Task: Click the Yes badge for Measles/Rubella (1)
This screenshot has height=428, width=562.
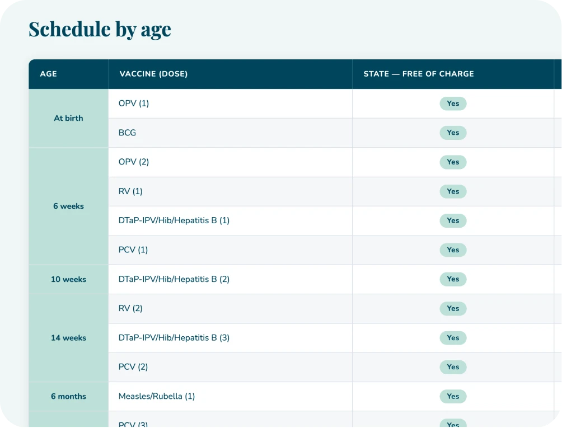Action: (453, 397)
